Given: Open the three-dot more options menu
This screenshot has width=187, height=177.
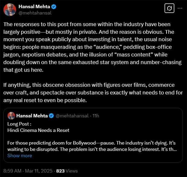Looking at the screenshot, I should click(180, 8).
